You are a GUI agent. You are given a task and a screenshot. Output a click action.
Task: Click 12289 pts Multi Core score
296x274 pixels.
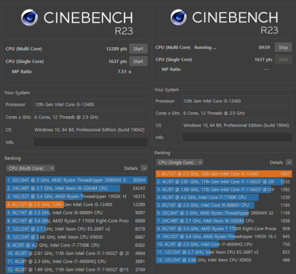tap(116, 49)
